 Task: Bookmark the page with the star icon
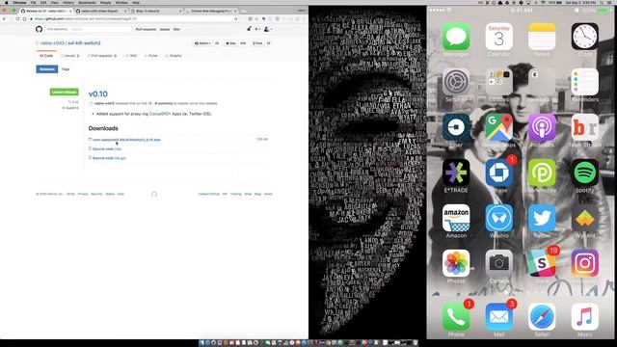235,19
